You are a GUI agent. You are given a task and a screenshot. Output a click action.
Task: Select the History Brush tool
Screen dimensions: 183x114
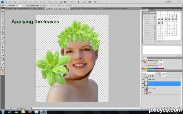coord(2,34)
